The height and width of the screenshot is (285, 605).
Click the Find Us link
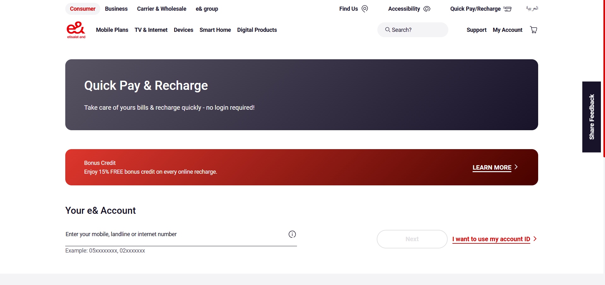point(349,9)
